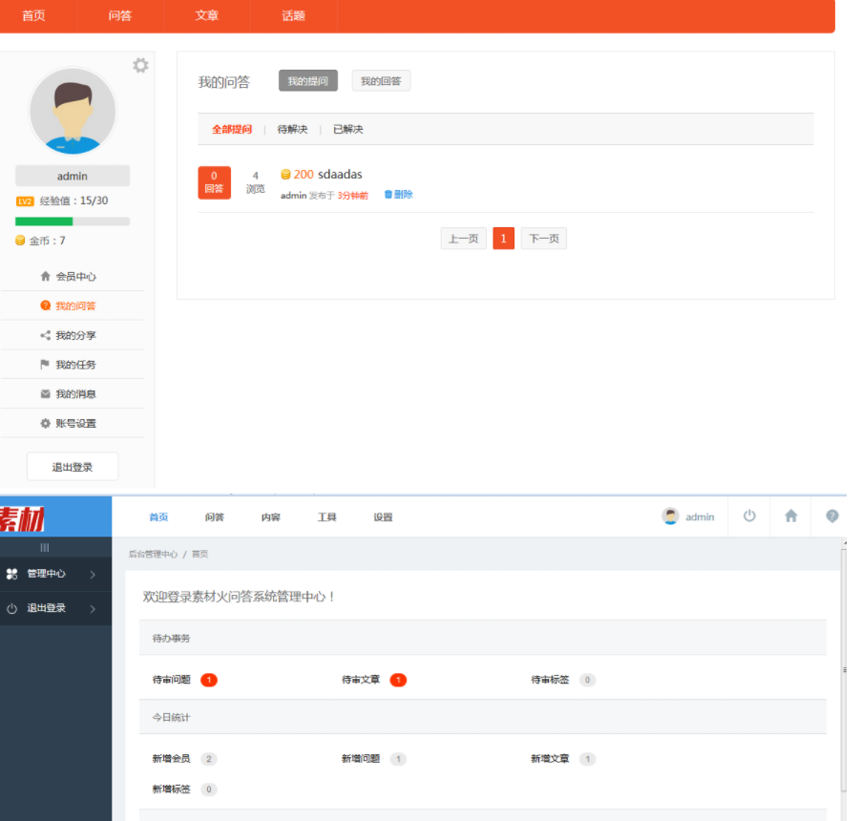
Task: Open 首页 in the orange navigation bar
Action: click(x=33, y=15)
